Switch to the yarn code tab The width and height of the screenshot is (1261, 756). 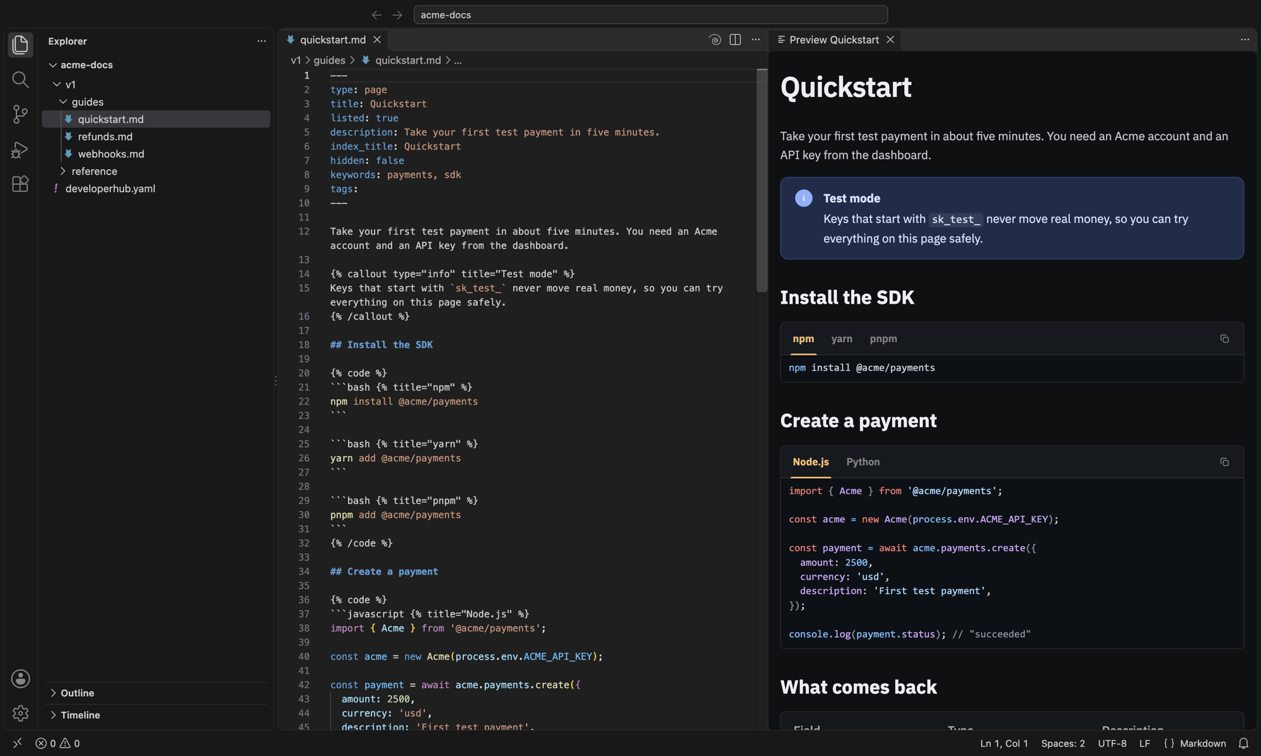842,339
